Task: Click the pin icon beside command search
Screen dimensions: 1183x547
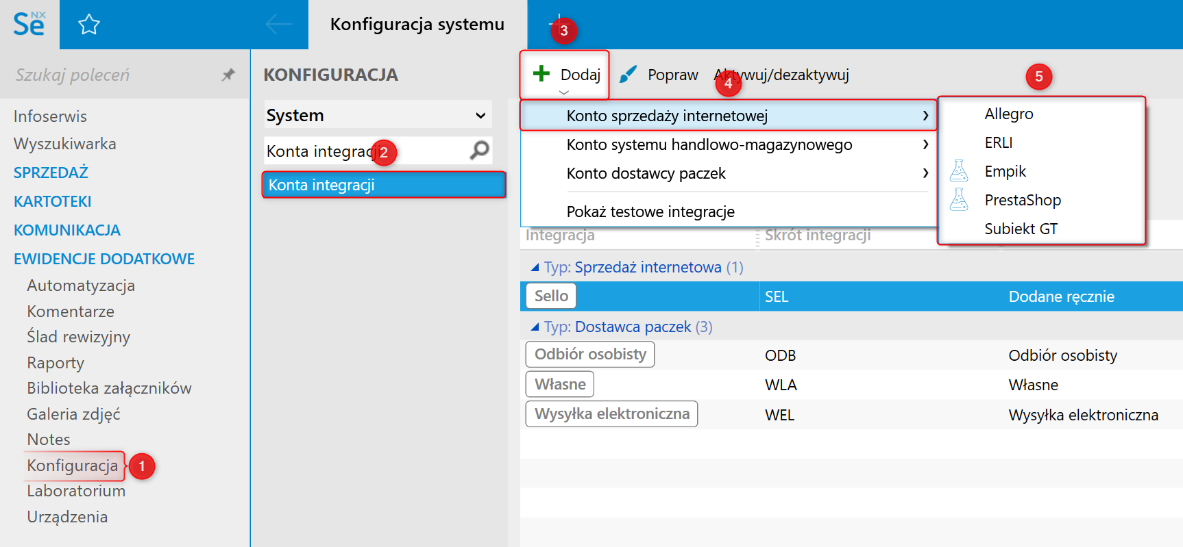Action: pyautogui.click(x=228, y=75)
